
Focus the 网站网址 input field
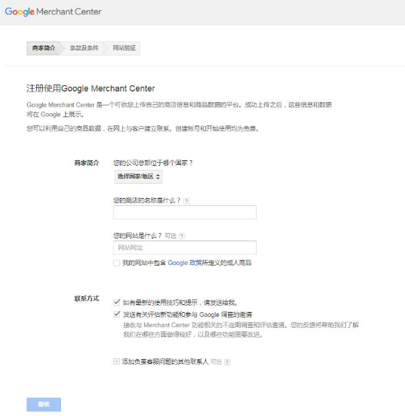click(184, 248)
